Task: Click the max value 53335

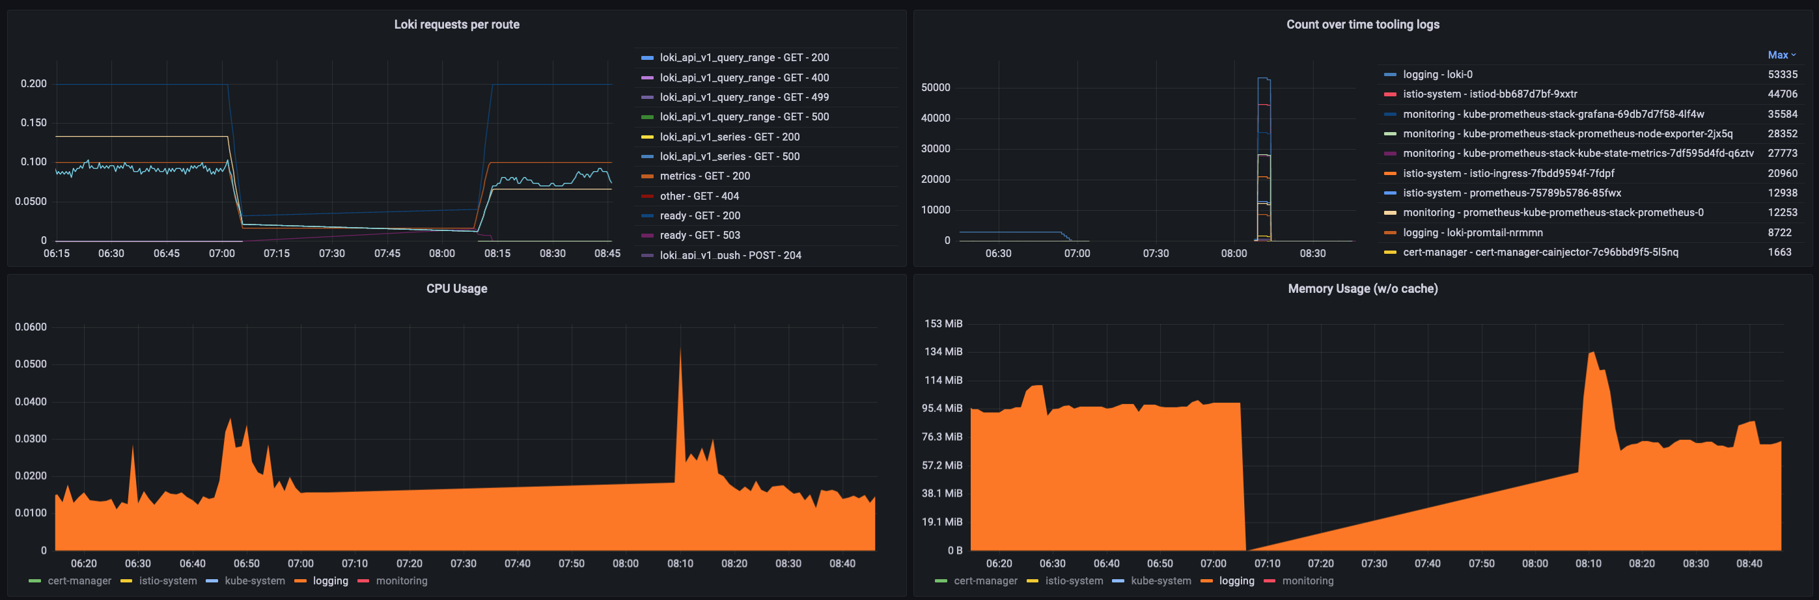Action: (1783, 75)
